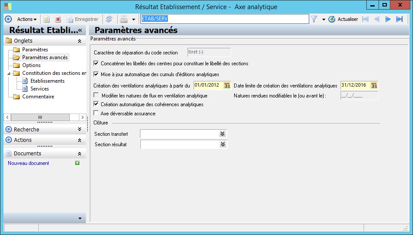This screenshot has height=235, width=413.
Task: Go to the first record
Action: tap(365, 19)
